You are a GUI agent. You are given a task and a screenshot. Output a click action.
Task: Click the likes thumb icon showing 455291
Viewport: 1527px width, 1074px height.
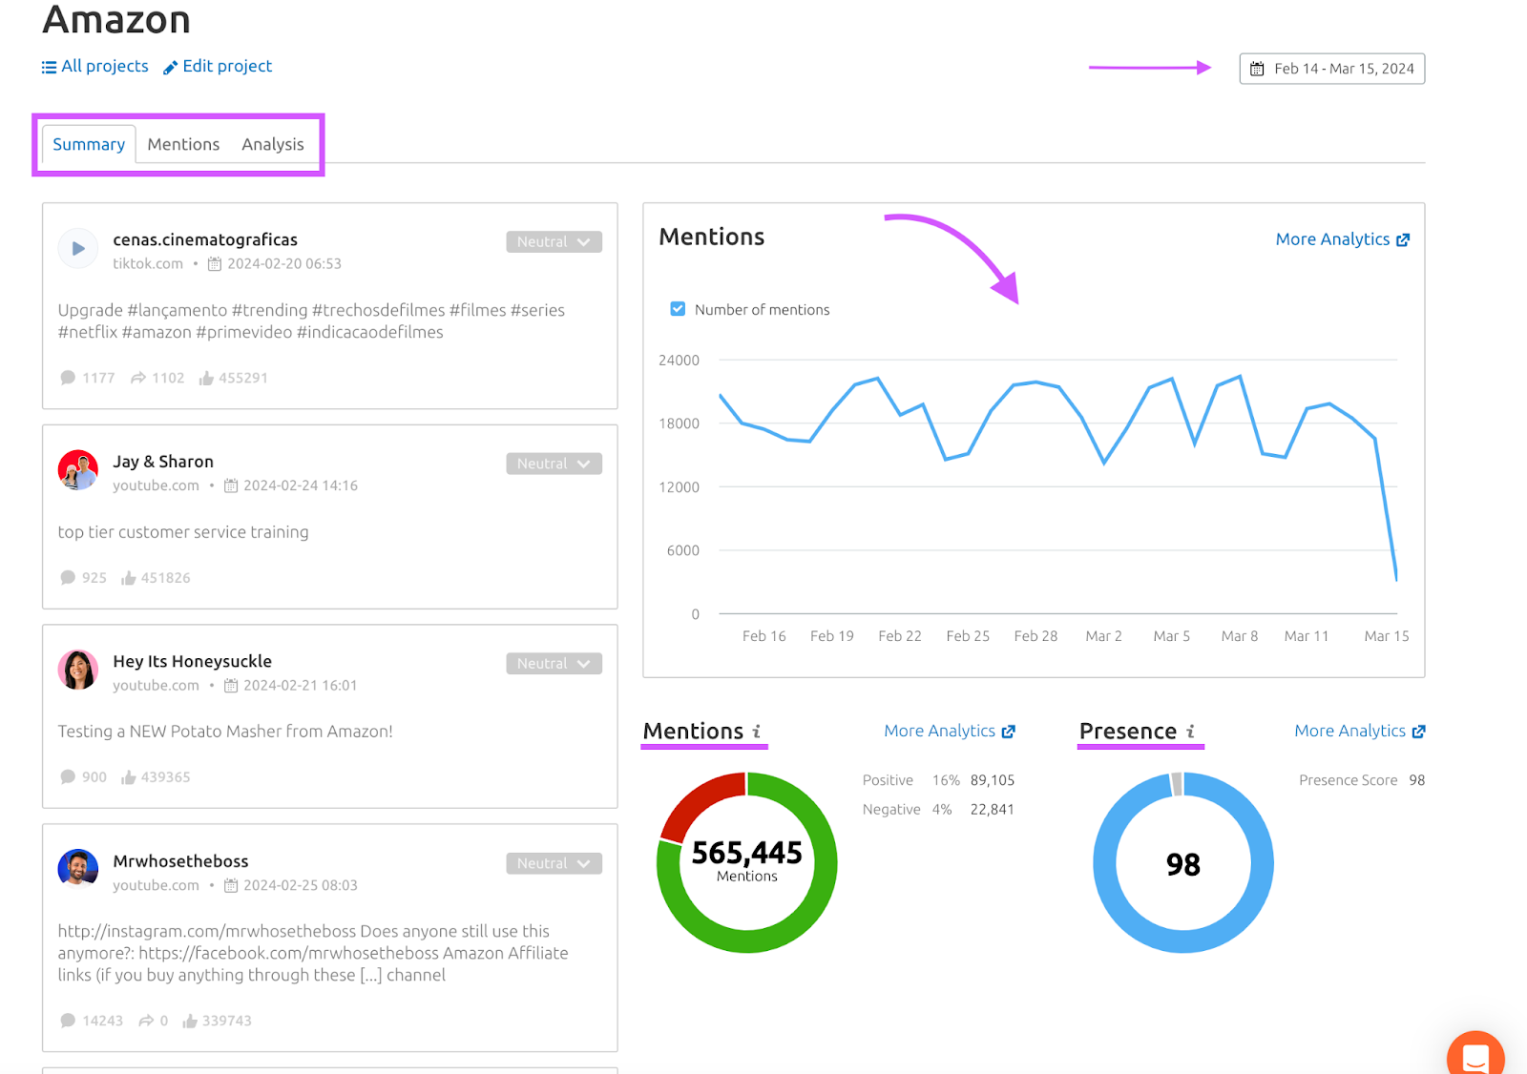click(206, 379)
